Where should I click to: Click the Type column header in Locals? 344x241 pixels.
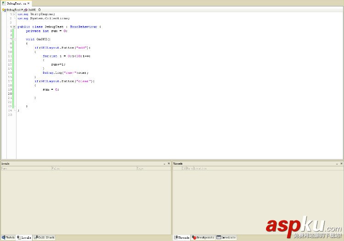tap(154, 168)
